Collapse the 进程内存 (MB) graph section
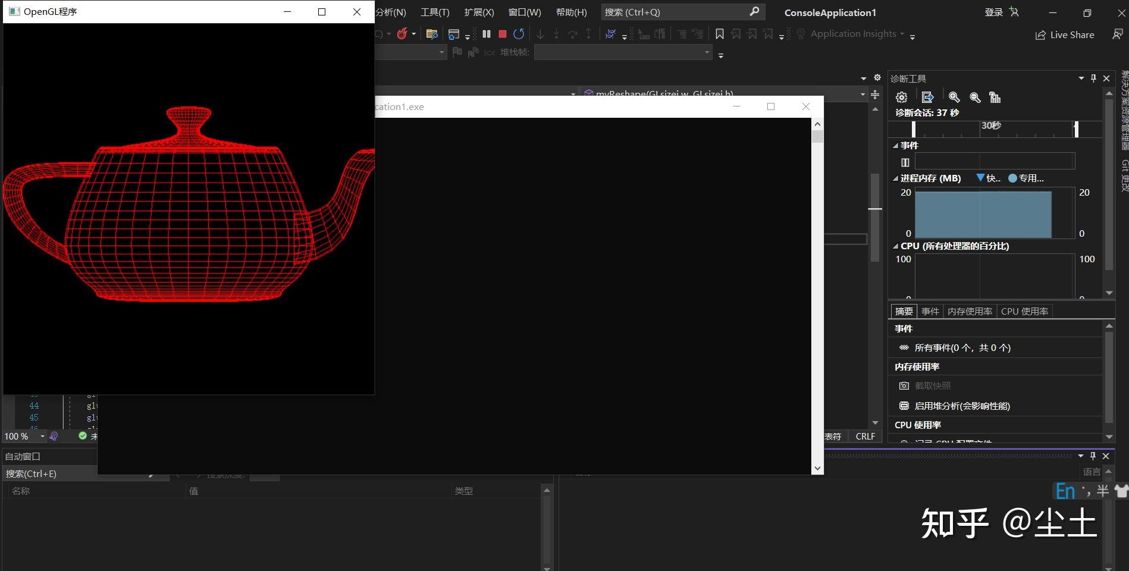1129x571 pixels. tap(895, 178)
